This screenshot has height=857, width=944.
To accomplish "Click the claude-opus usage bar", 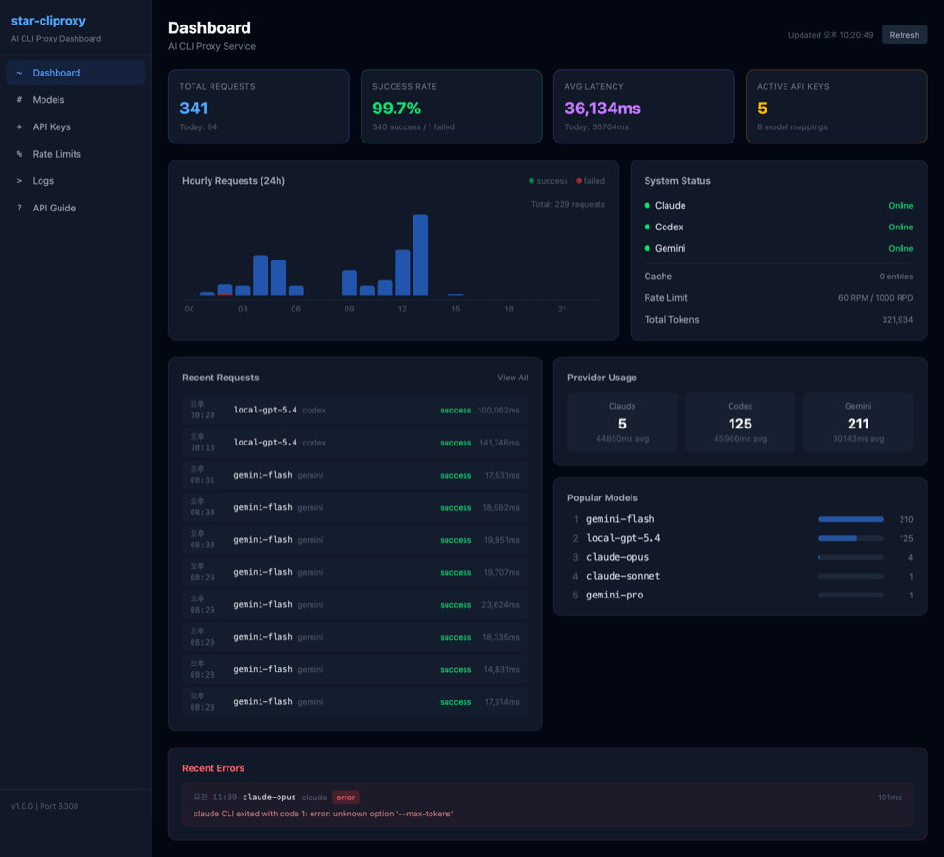I will coord(851,557).
